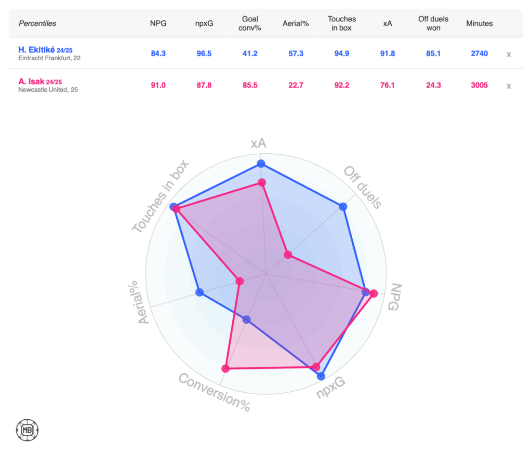Image resolution: width=532 pixels, height=465 pixels.
Task: Click Ekitiké's blue xA radar point
Action: click(261, 164)
